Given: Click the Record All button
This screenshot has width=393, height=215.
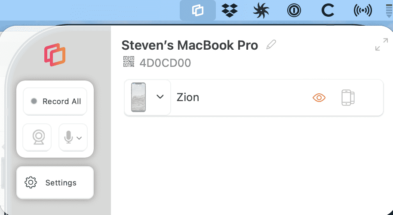Looking at the screenshot, I should click(55, 102).
